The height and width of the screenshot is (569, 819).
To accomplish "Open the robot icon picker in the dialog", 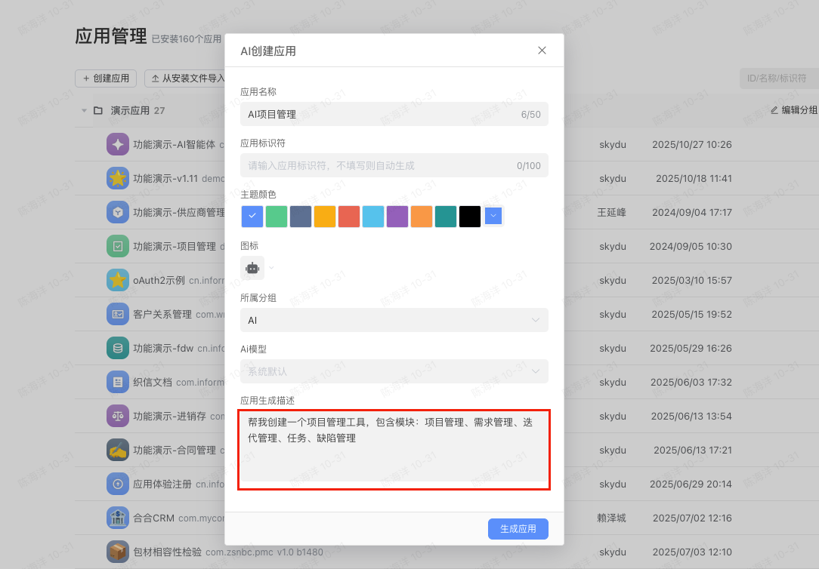I will [x=252, y=267].
